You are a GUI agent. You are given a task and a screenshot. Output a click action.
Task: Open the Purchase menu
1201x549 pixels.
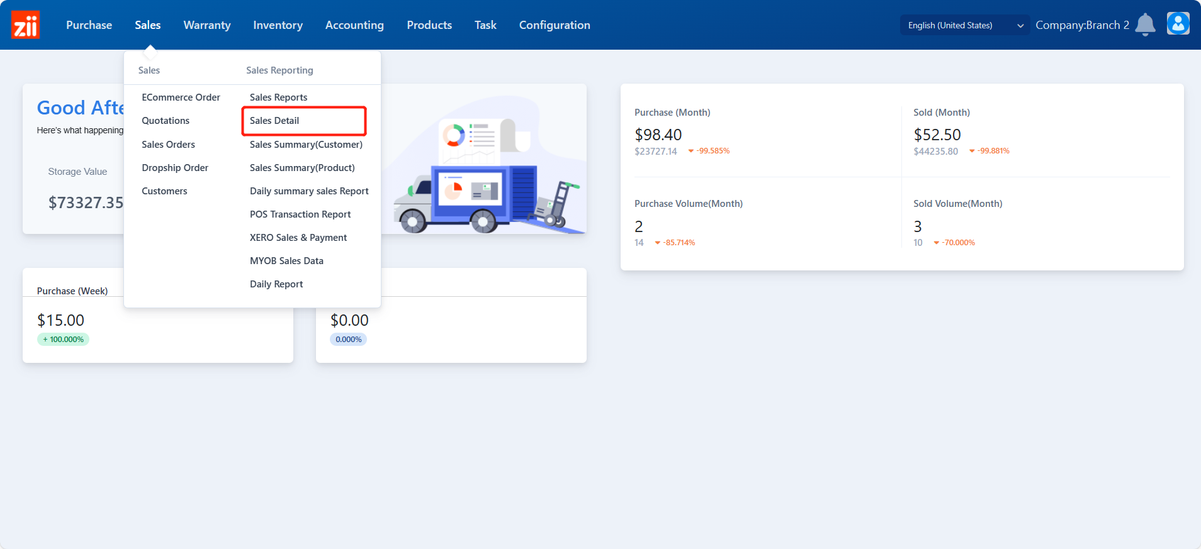89,25
